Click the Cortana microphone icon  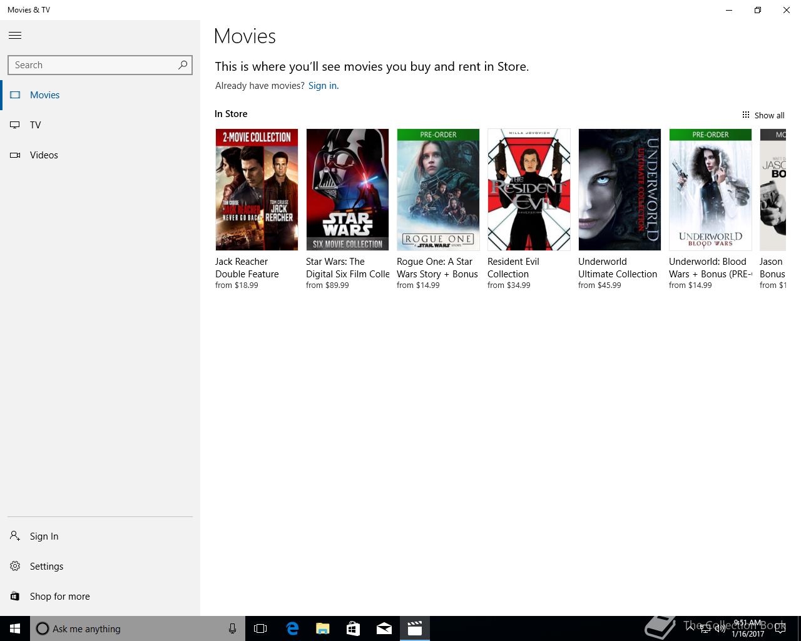[232, 628]
